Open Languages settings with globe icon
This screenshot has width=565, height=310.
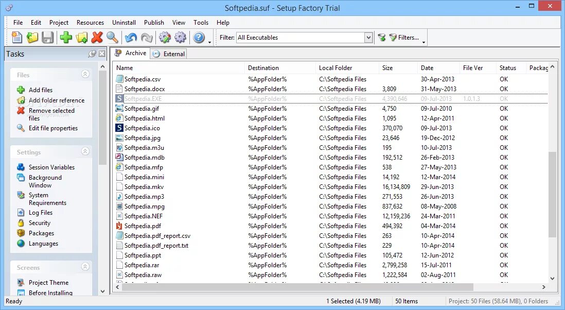pyautogui.click(x=43, y=244)
